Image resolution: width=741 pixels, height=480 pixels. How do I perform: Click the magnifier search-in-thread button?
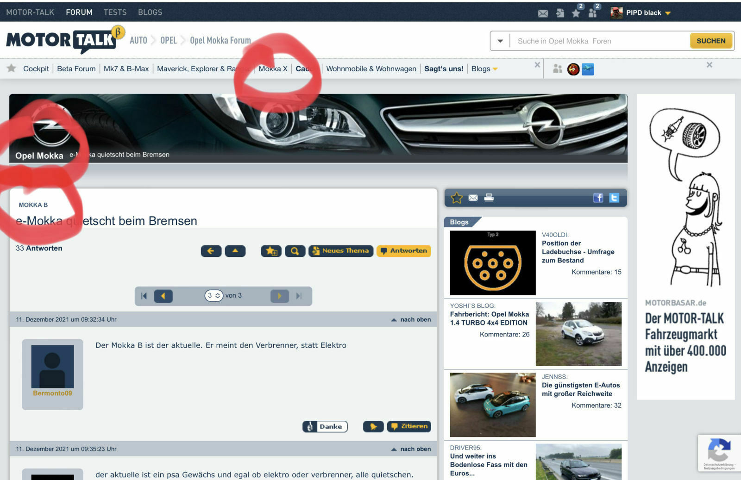point(295,251)
